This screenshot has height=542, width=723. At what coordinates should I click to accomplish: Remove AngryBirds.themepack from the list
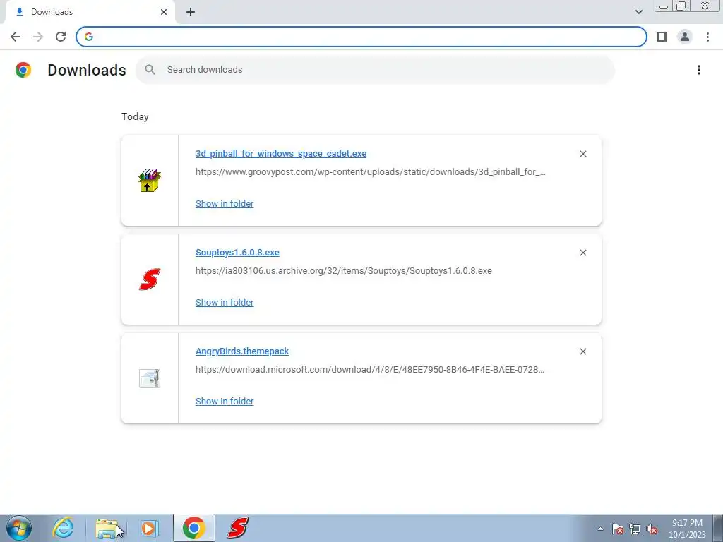tap(582, 351)
